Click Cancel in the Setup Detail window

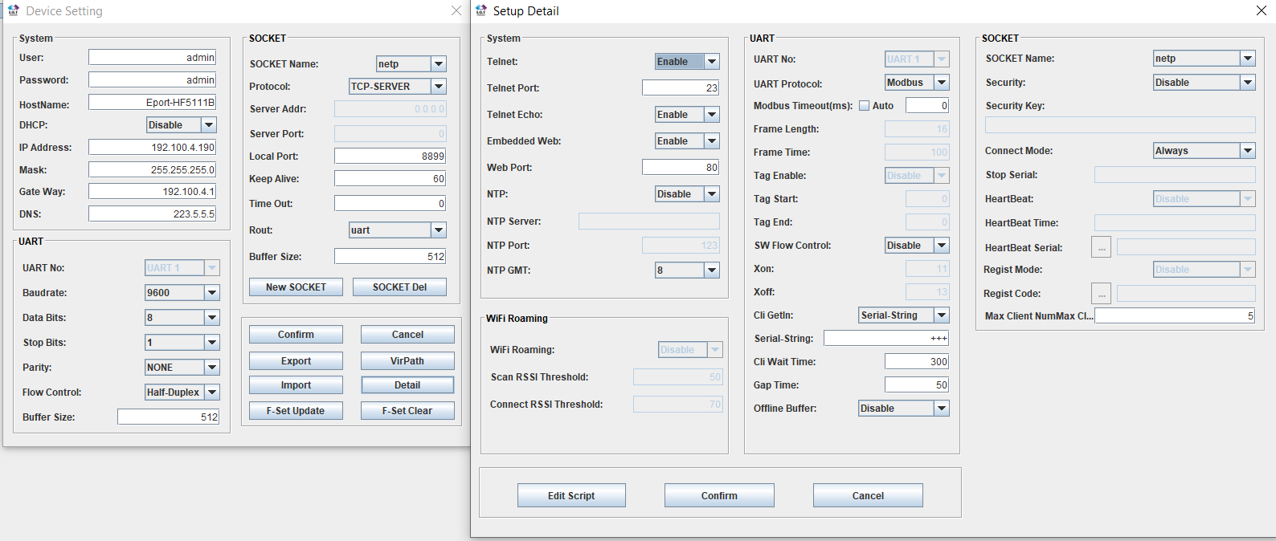[868, 496]
